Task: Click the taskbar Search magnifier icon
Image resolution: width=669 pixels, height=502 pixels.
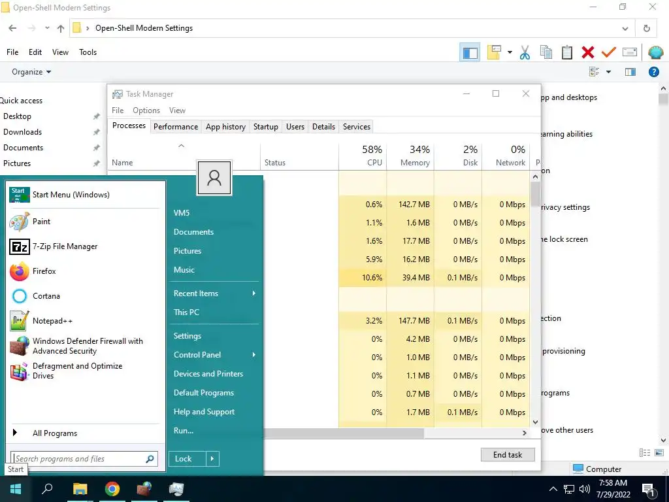Action: (47, 488)
